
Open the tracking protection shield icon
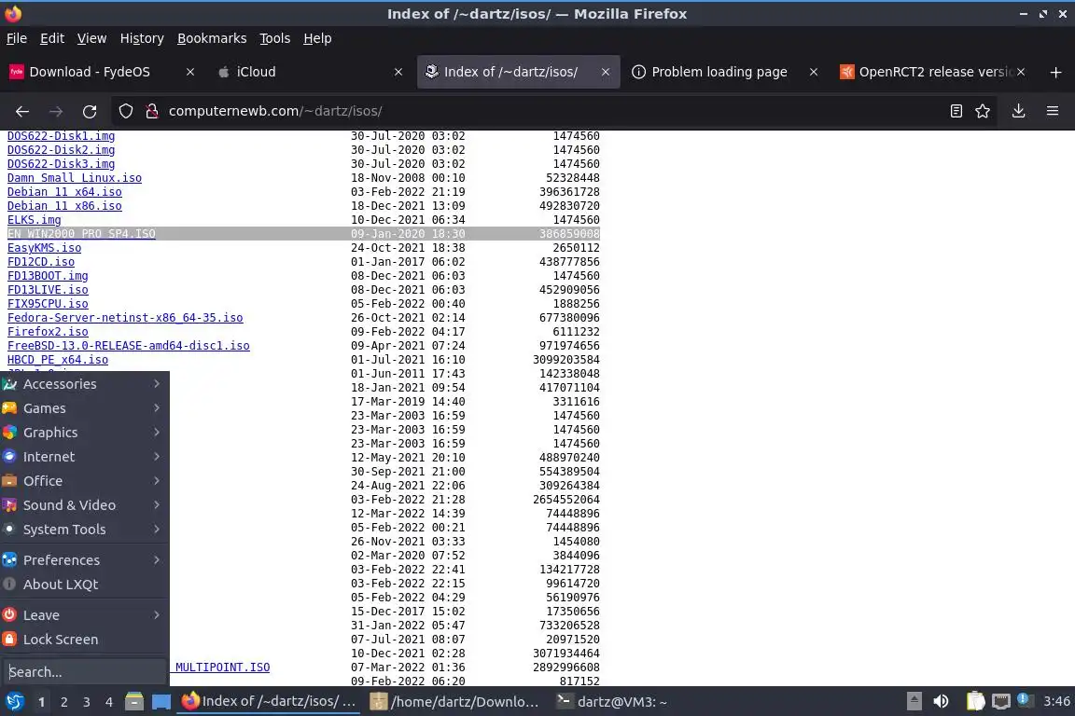(x=125, y=111)
